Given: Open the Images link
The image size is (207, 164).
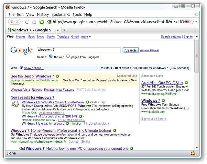Looking at the screenshot, I should pos(21,36).
